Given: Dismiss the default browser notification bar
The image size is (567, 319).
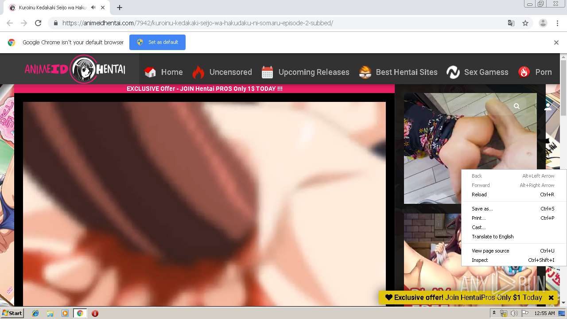Looking at the screenshot, I should coord(556,43).
